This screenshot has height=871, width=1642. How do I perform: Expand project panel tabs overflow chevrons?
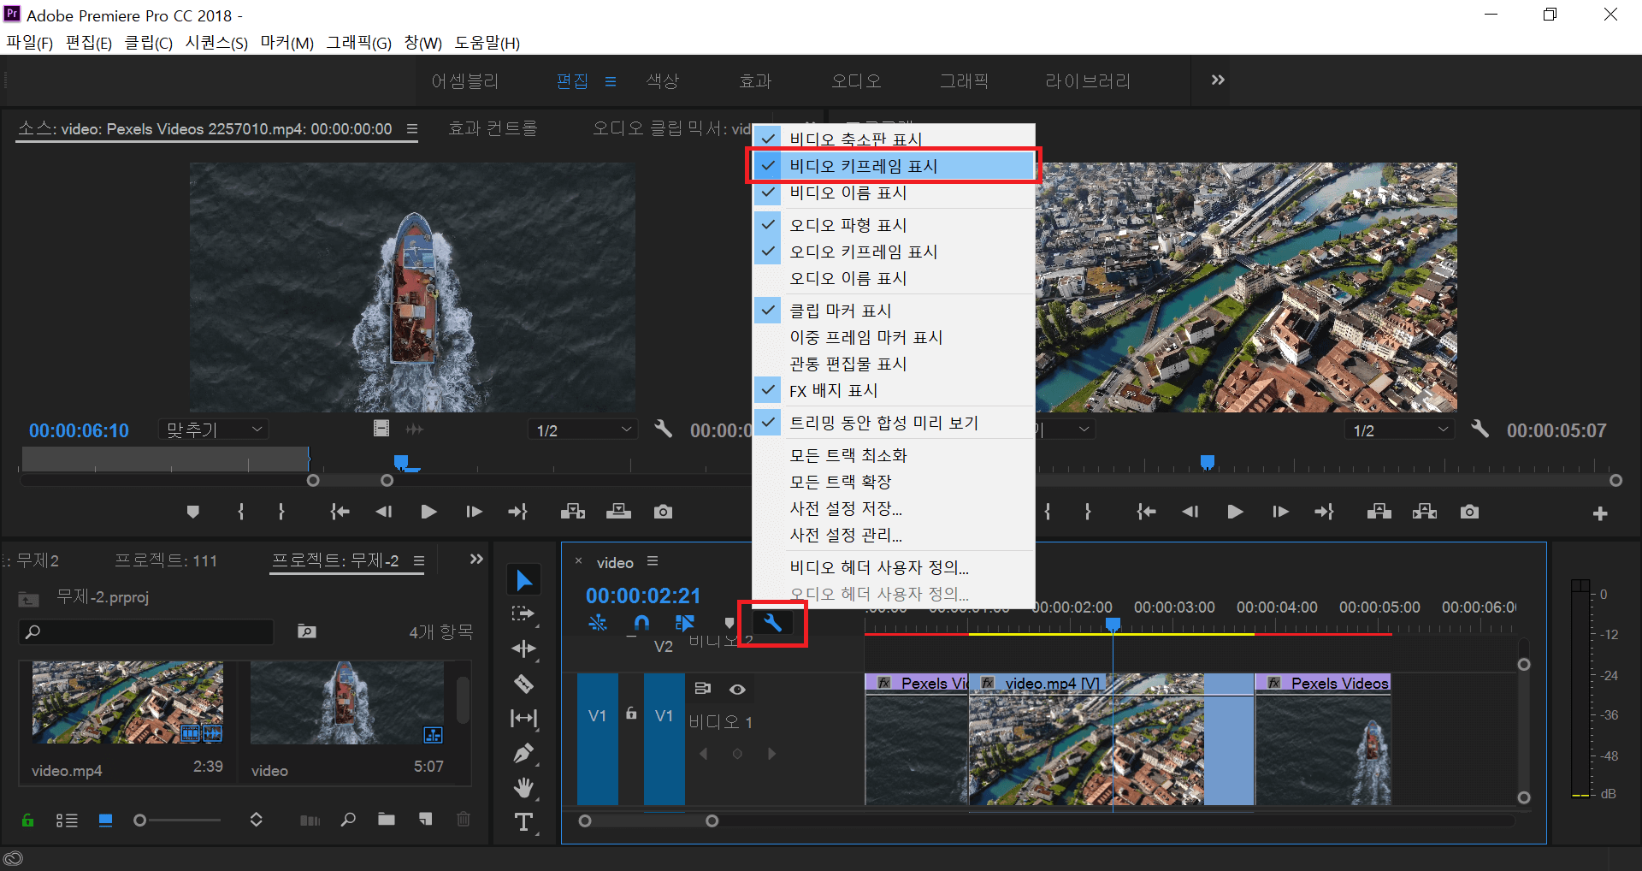[476, 559]
